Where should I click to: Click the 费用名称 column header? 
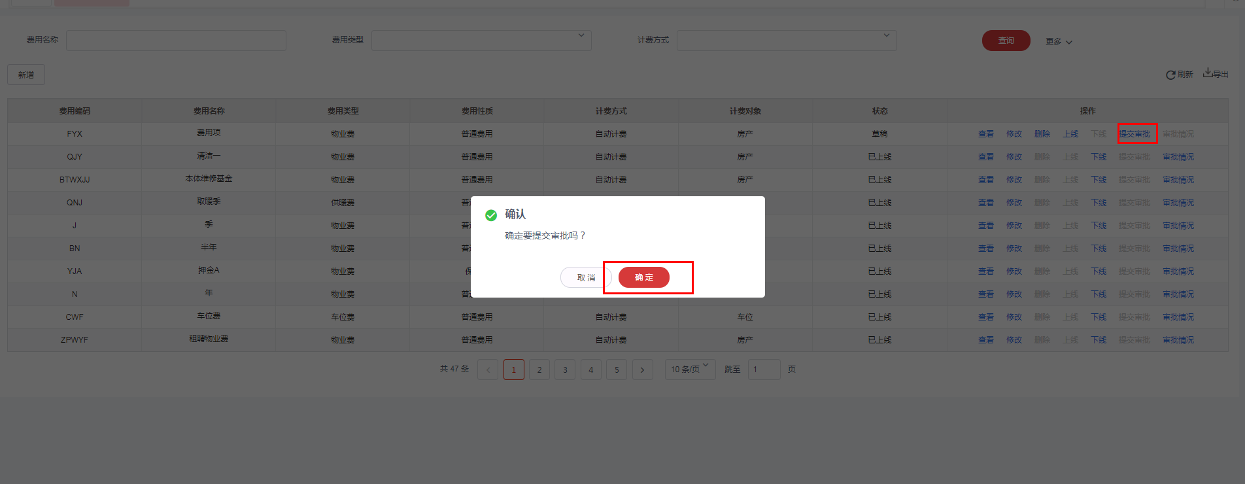(209, 111)
